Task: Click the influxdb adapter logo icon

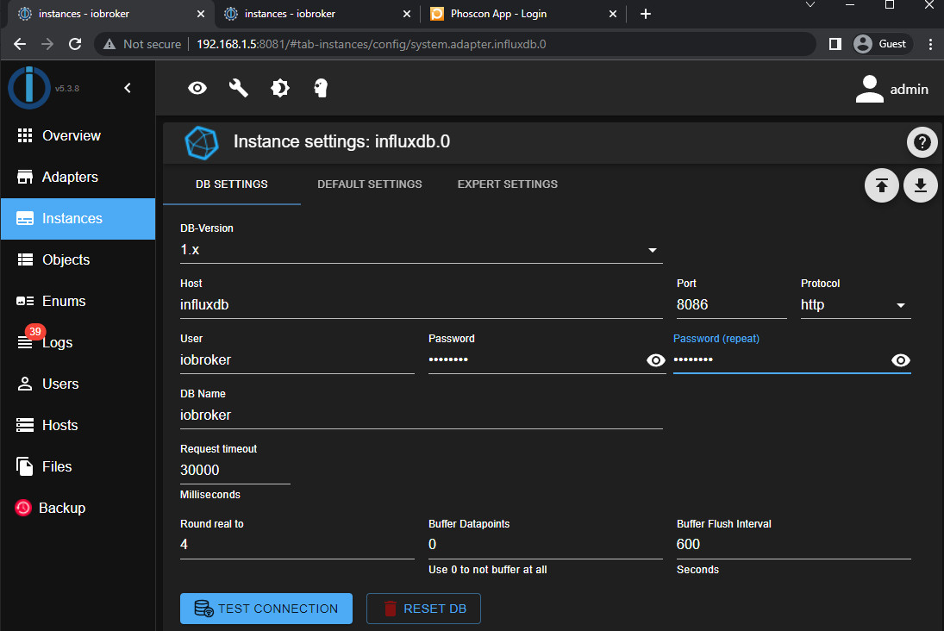Action: 202,143
